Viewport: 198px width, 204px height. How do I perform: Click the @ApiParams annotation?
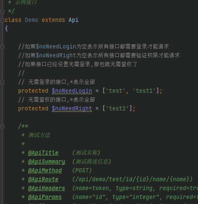tap(45, 197)
